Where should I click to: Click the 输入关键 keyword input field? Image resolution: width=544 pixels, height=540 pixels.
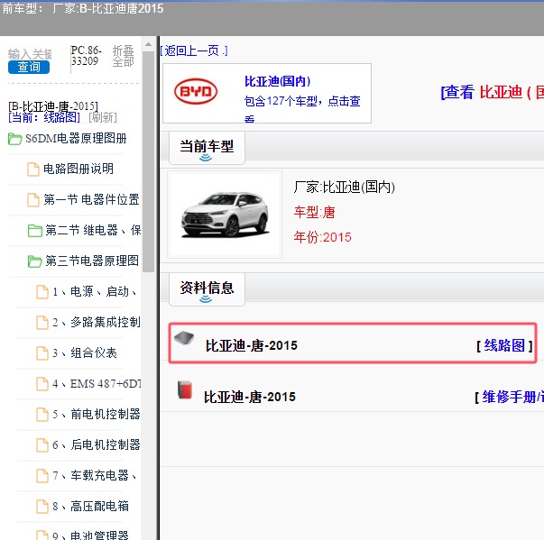tap(30, 54)
